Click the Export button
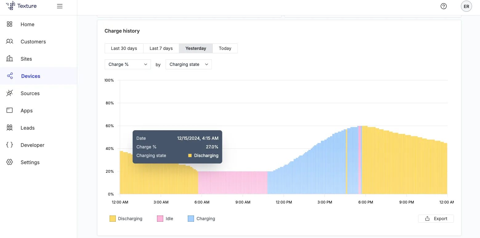Screen dimensions: 480x238 pyautogui.click(x=436, y=219)
